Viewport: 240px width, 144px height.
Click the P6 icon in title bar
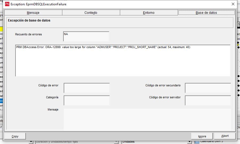[7, 4]
